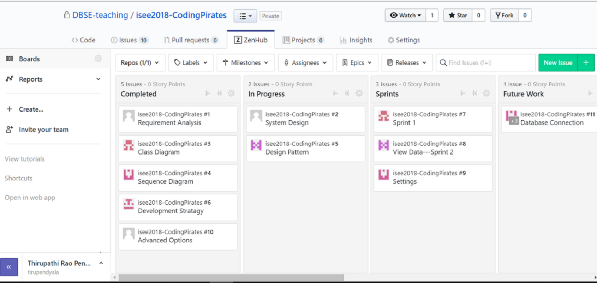Viewport: 597px width, 283px height.
Task: Open the DBSE-teaching organization link
Action: (100, 15)
